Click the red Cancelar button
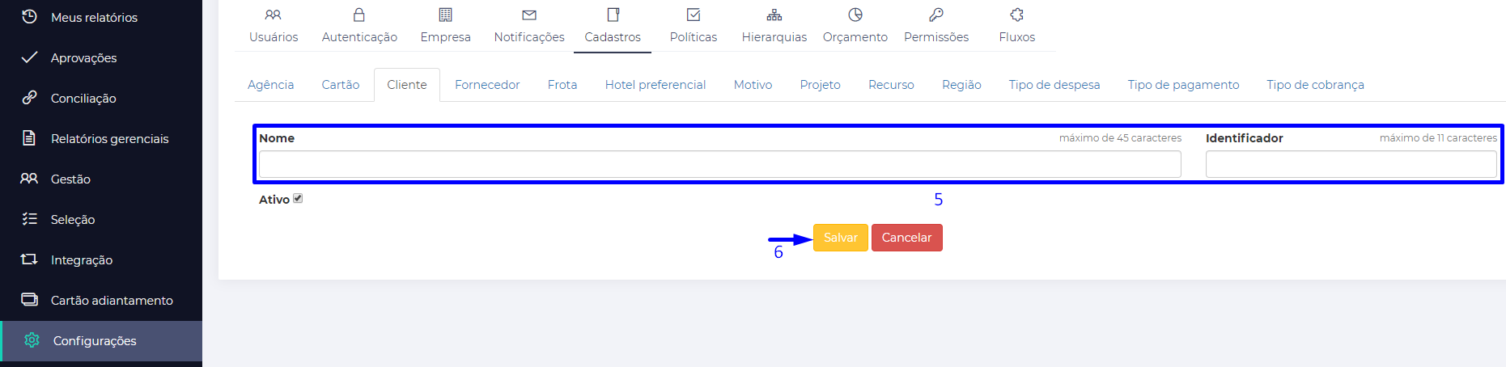The image size is (1506, 367). [906, 238]
